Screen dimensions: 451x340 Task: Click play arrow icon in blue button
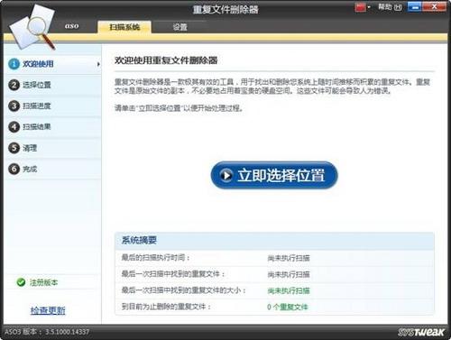point(226,175)
